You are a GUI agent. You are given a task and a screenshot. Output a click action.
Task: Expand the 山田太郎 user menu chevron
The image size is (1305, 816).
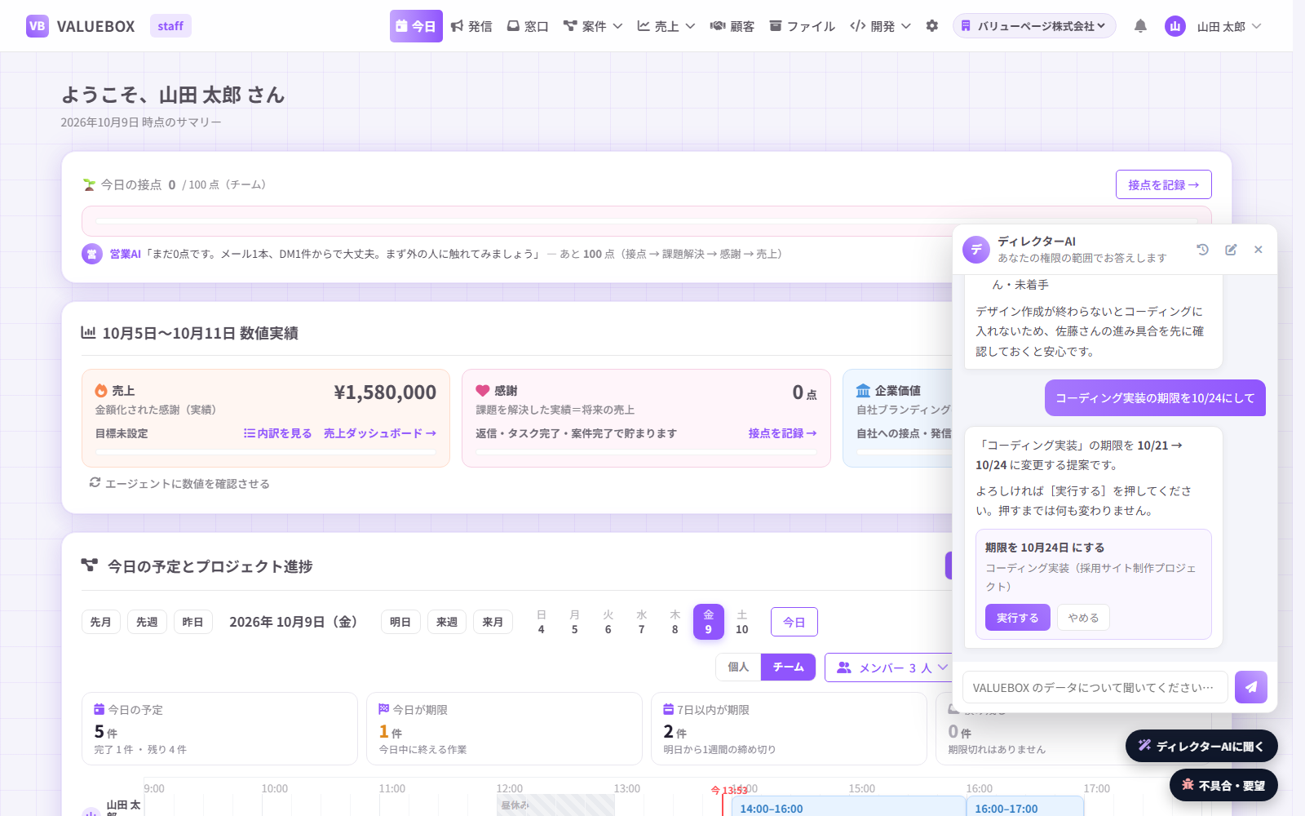click(1257, 26)
